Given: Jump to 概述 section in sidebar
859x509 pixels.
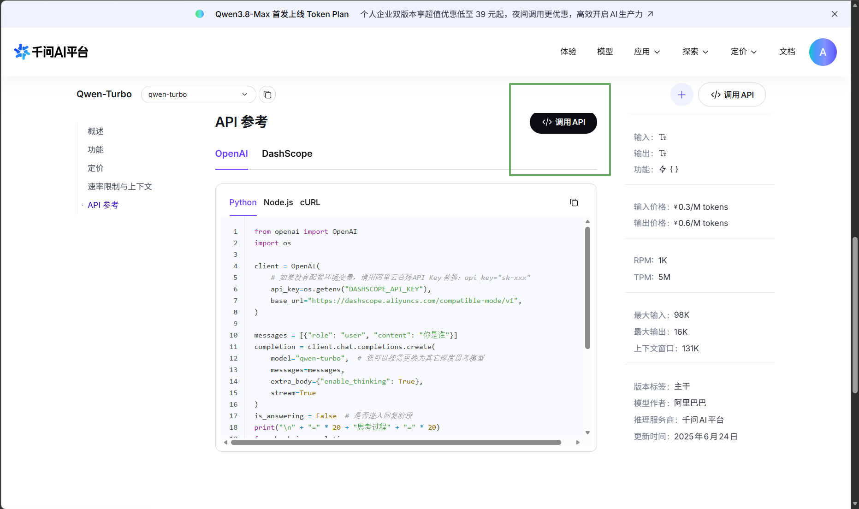Looking at the screenshot, I should click(x=95, y=131).
